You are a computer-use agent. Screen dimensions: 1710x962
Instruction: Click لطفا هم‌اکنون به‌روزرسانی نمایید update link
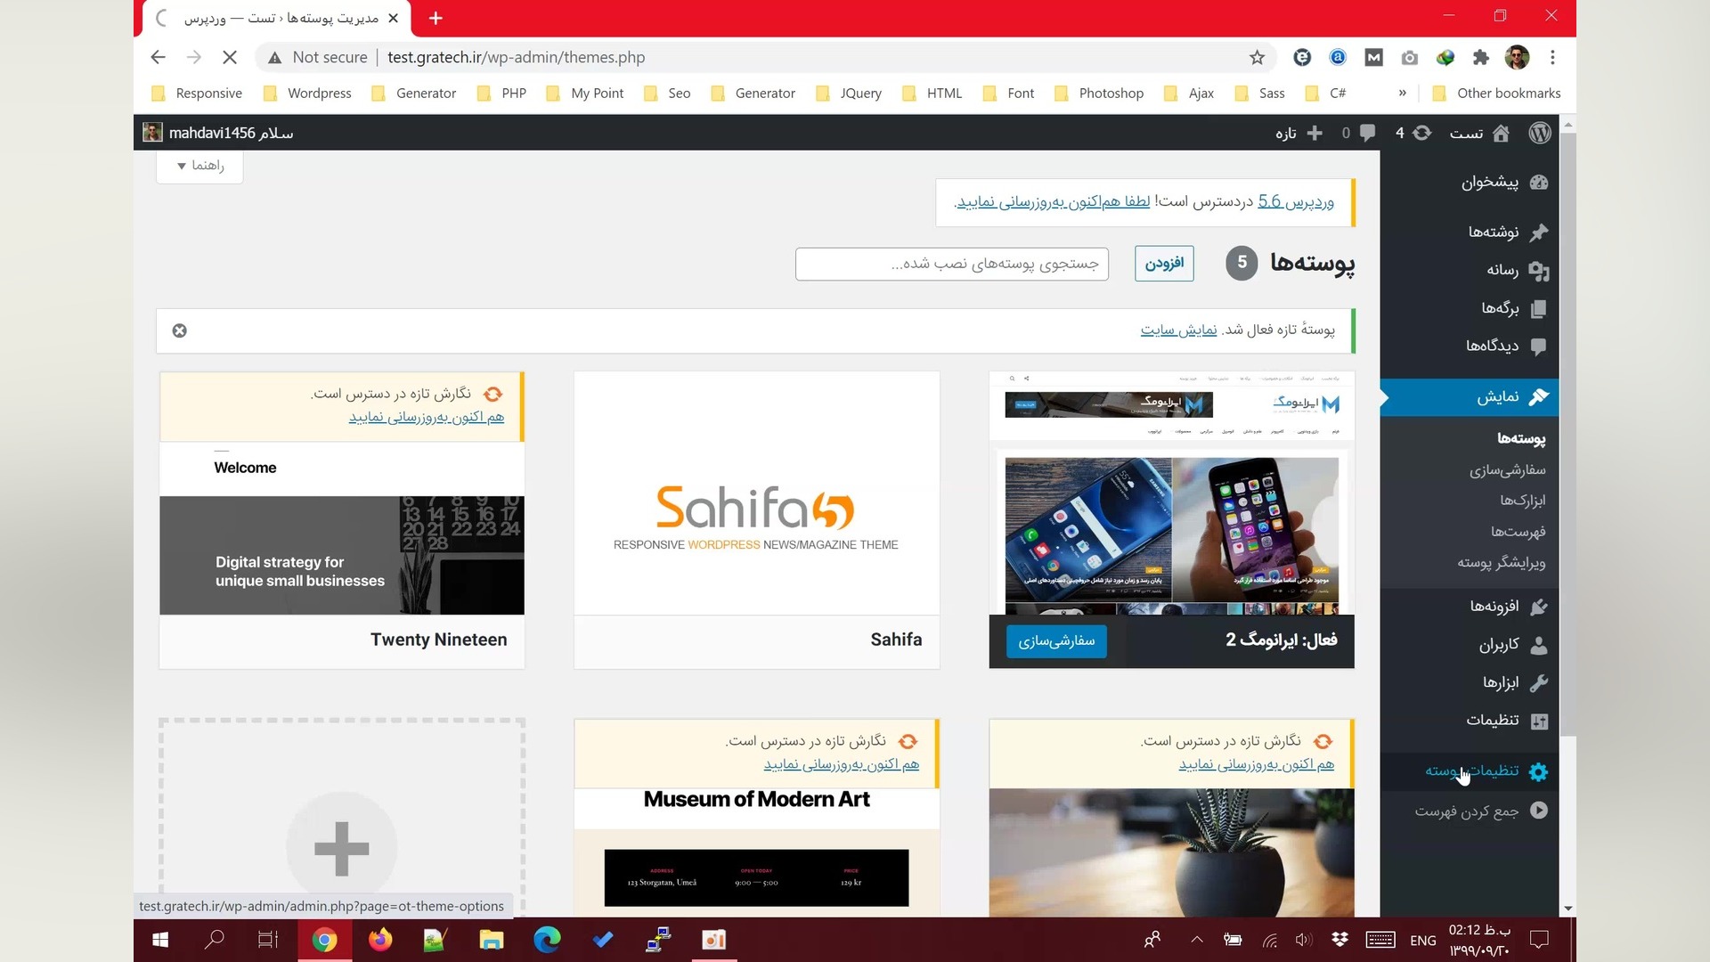[x=1053, y=202]
